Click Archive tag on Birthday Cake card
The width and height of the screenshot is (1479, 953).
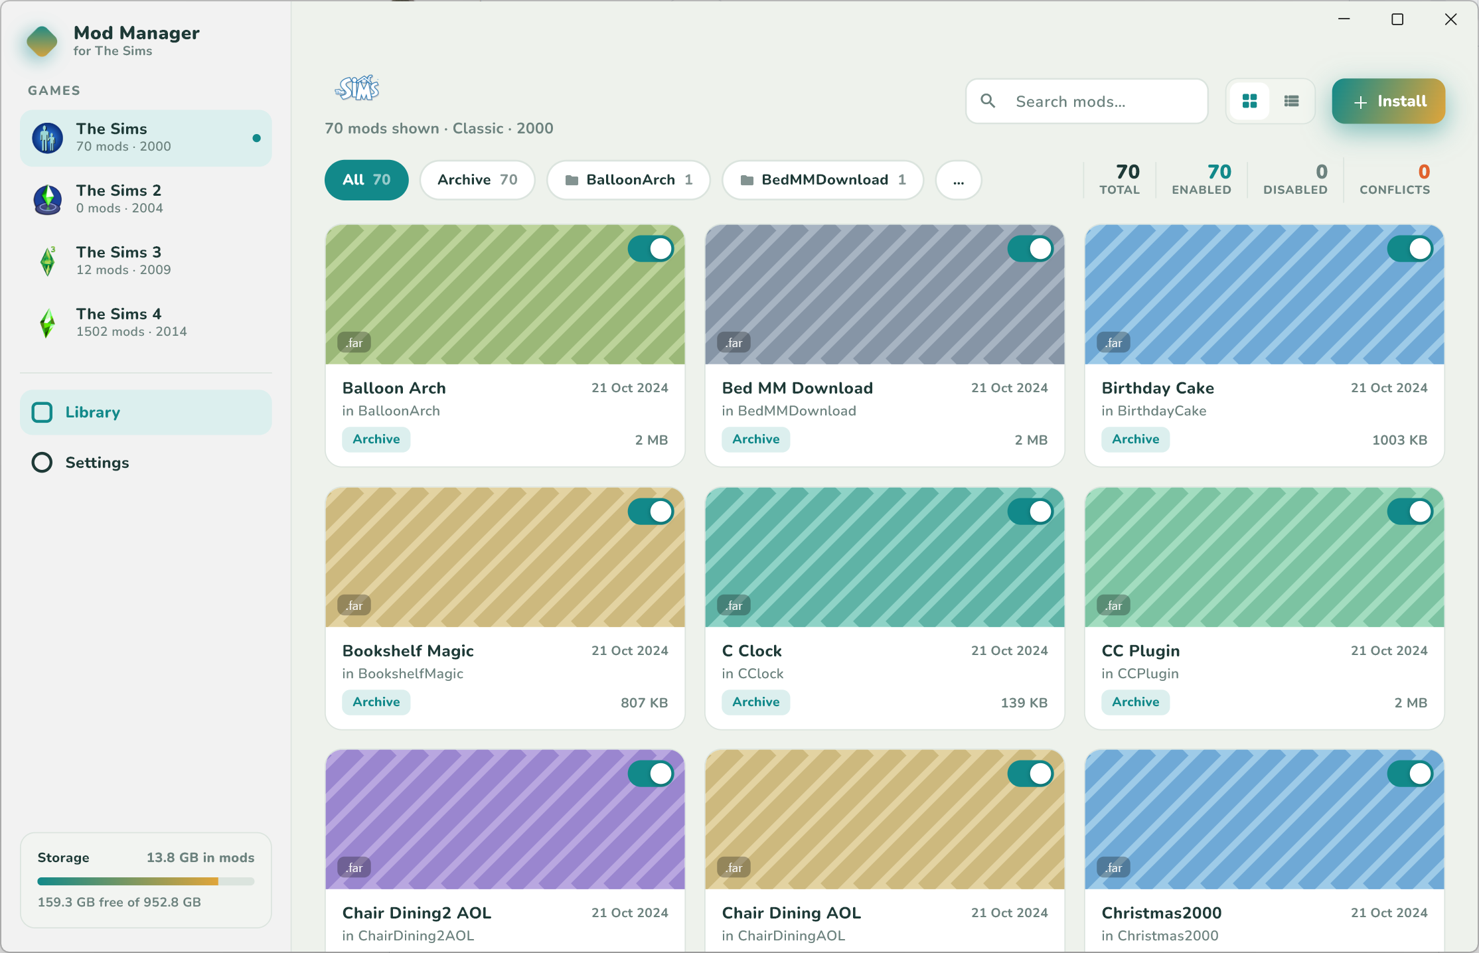(1136, 439)
